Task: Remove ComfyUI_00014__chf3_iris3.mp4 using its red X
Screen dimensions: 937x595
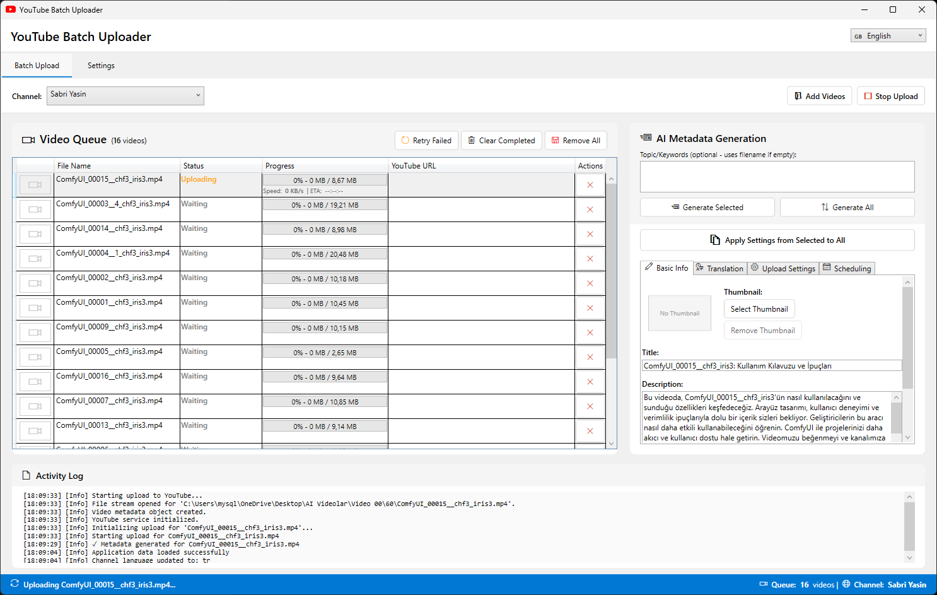Action: 590,234
